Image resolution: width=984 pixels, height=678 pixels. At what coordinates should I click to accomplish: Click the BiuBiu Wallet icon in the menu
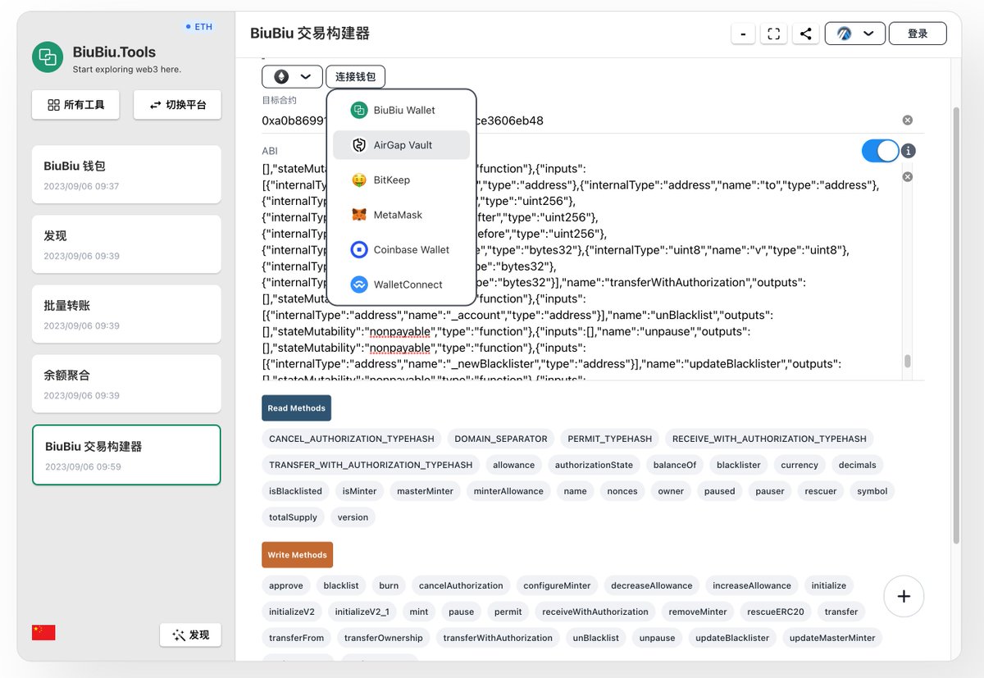pyautogui.click(x=359, y=110)
